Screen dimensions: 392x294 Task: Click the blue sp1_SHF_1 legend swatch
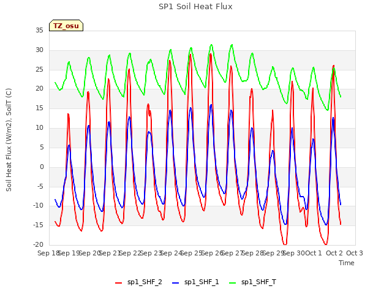pyautogui.click(x=176, y=283)
